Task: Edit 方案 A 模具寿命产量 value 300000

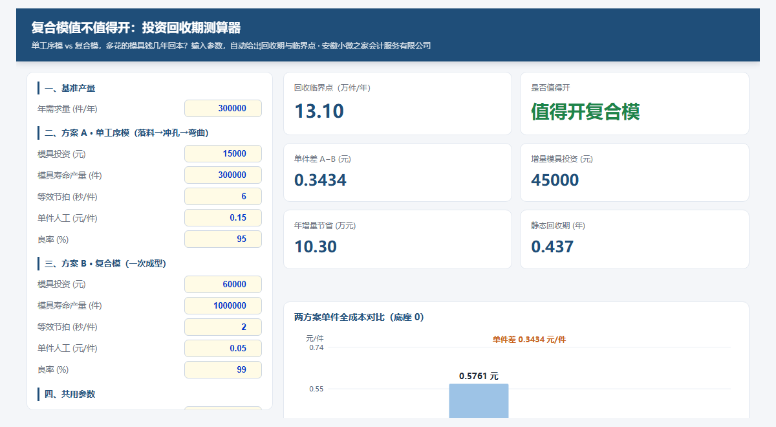Action: tap(223, 175)
